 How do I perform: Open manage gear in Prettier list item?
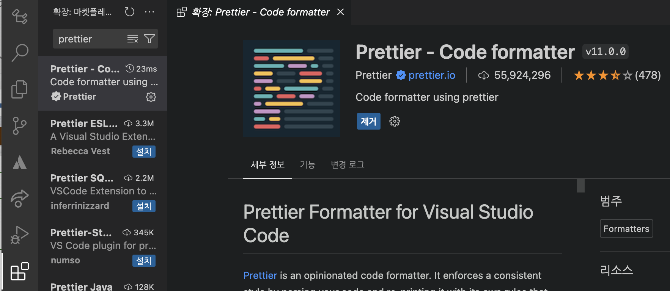pyautogui.click(x=151, y=97)
